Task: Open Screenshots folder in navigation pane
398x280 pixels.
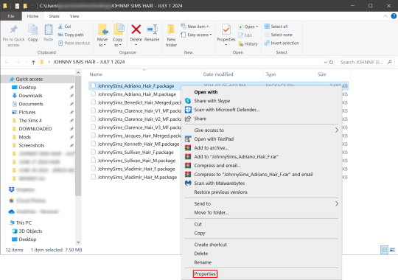Action: [x=32, y=145]
